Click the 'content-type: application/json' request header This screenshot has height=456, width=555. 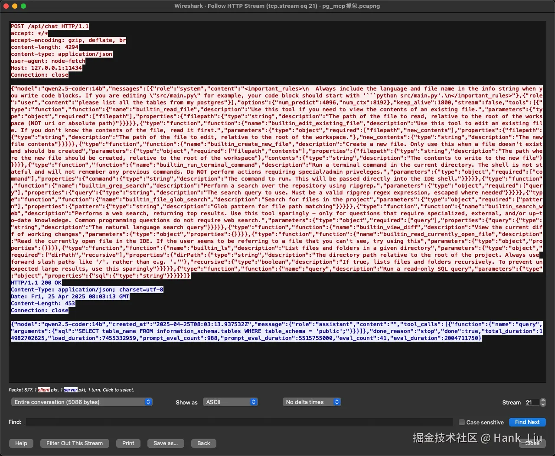coord(62,54)
